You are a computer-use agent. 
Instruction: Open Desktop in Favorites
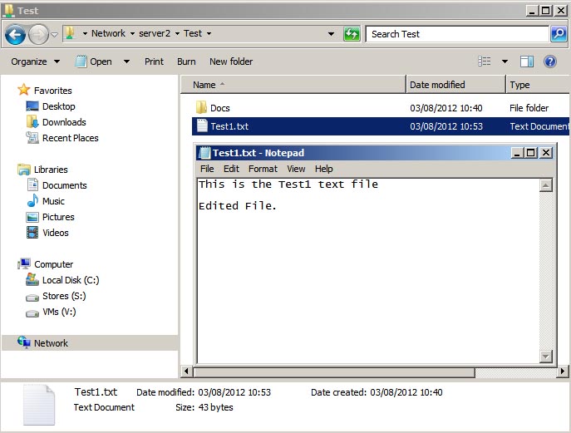point(59,106)
